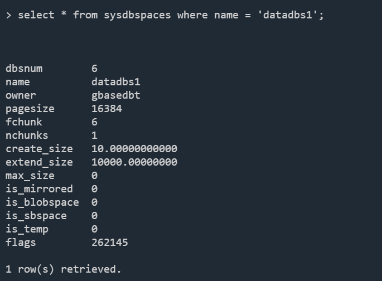Click the prompt symbol before select

(9, 16)
